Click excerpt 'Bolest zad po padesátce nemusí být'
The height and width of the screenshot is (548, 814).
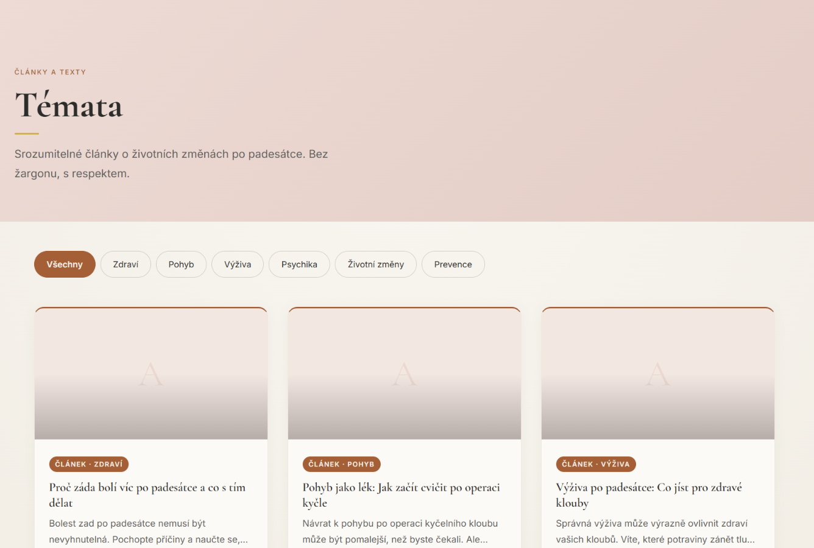pos(149,532)
